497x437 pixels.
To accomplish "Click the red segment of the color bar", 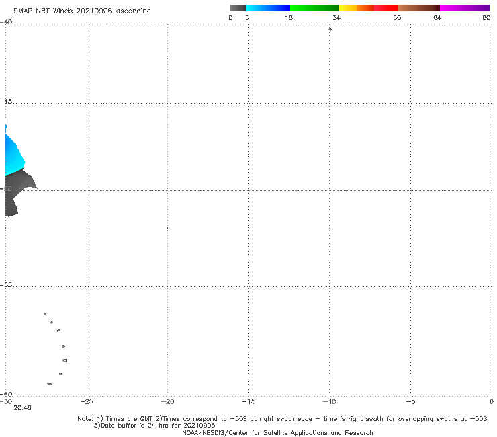I will 386,8.
